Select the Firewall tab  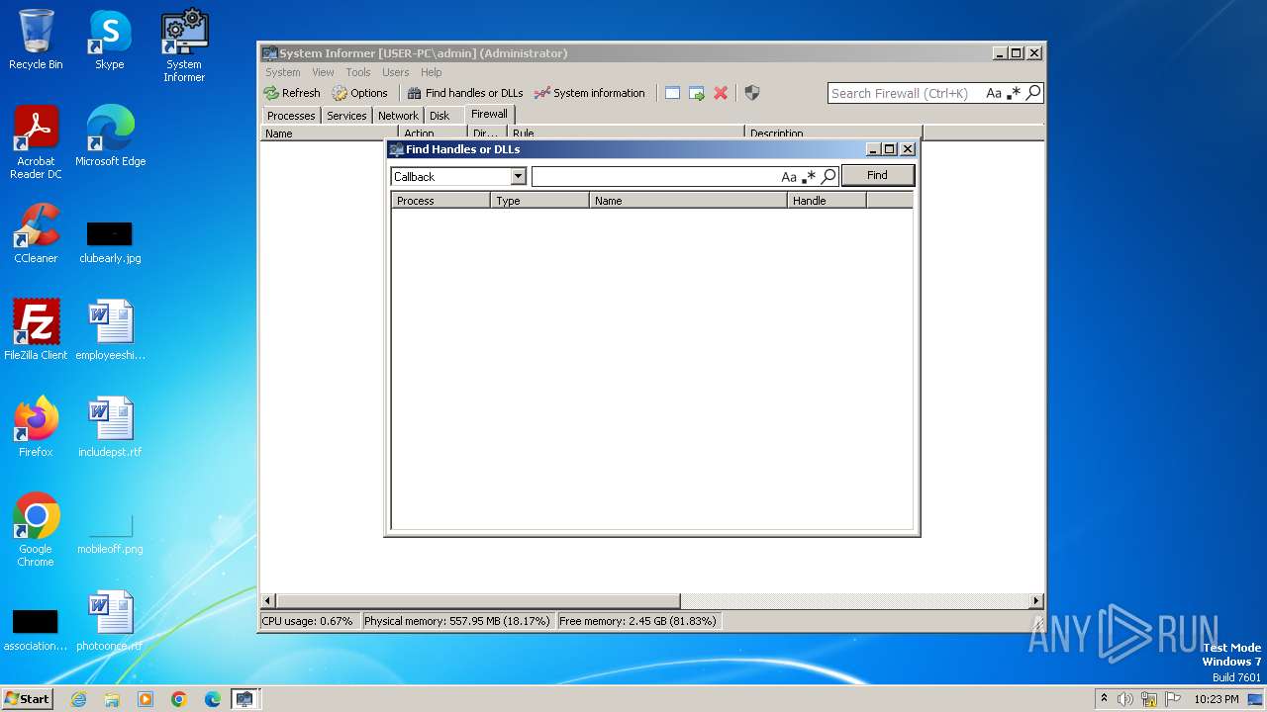click(x=489, y=114)
